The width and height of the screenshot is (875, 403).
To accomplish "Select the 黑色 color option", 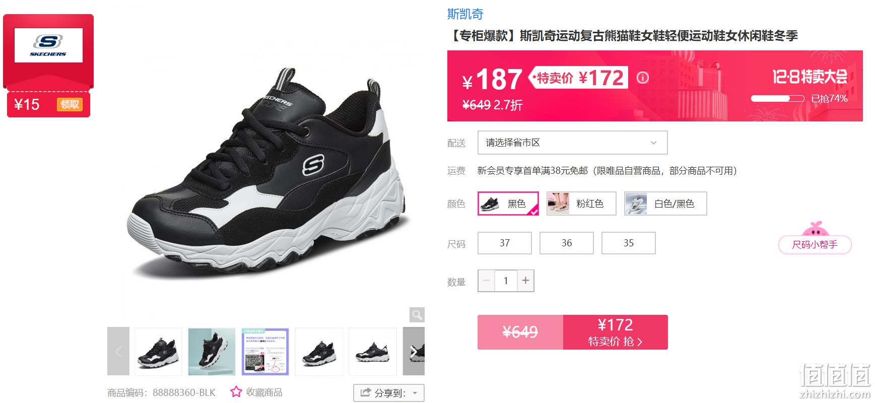I will pyautogui.click(x=508, y=204).
